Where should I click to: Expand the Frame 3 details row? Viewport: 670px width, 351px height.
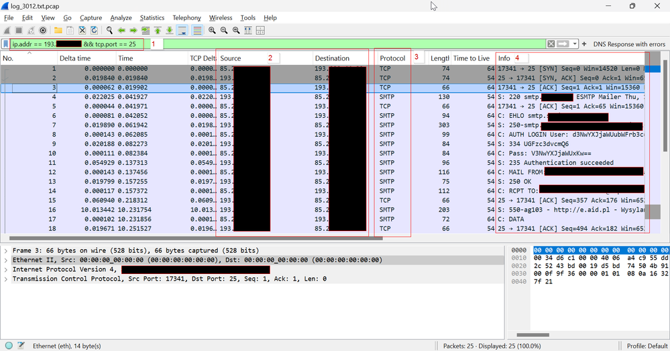tap(5, 251)
